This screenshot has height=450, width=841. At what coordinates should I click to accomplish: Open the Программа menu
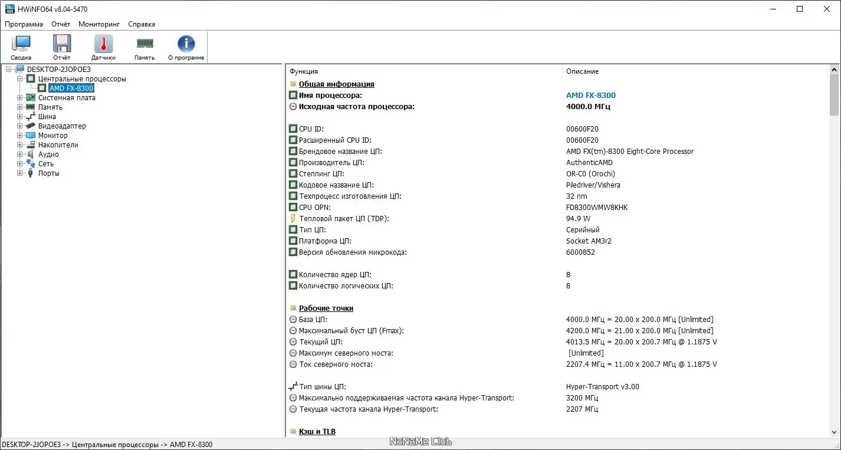click(24, 24)
